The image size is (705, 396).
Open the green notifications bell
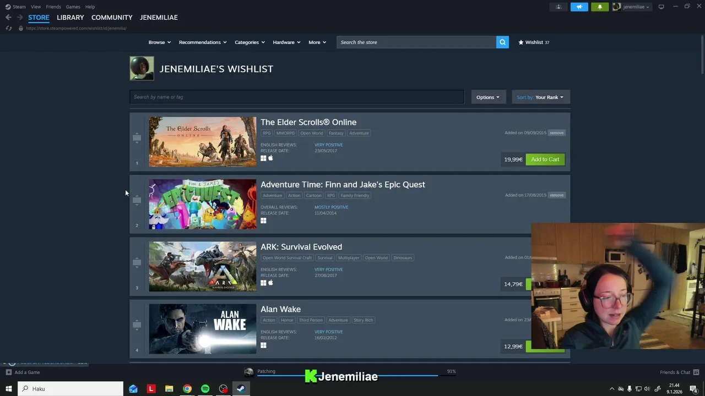click(600, 7)
